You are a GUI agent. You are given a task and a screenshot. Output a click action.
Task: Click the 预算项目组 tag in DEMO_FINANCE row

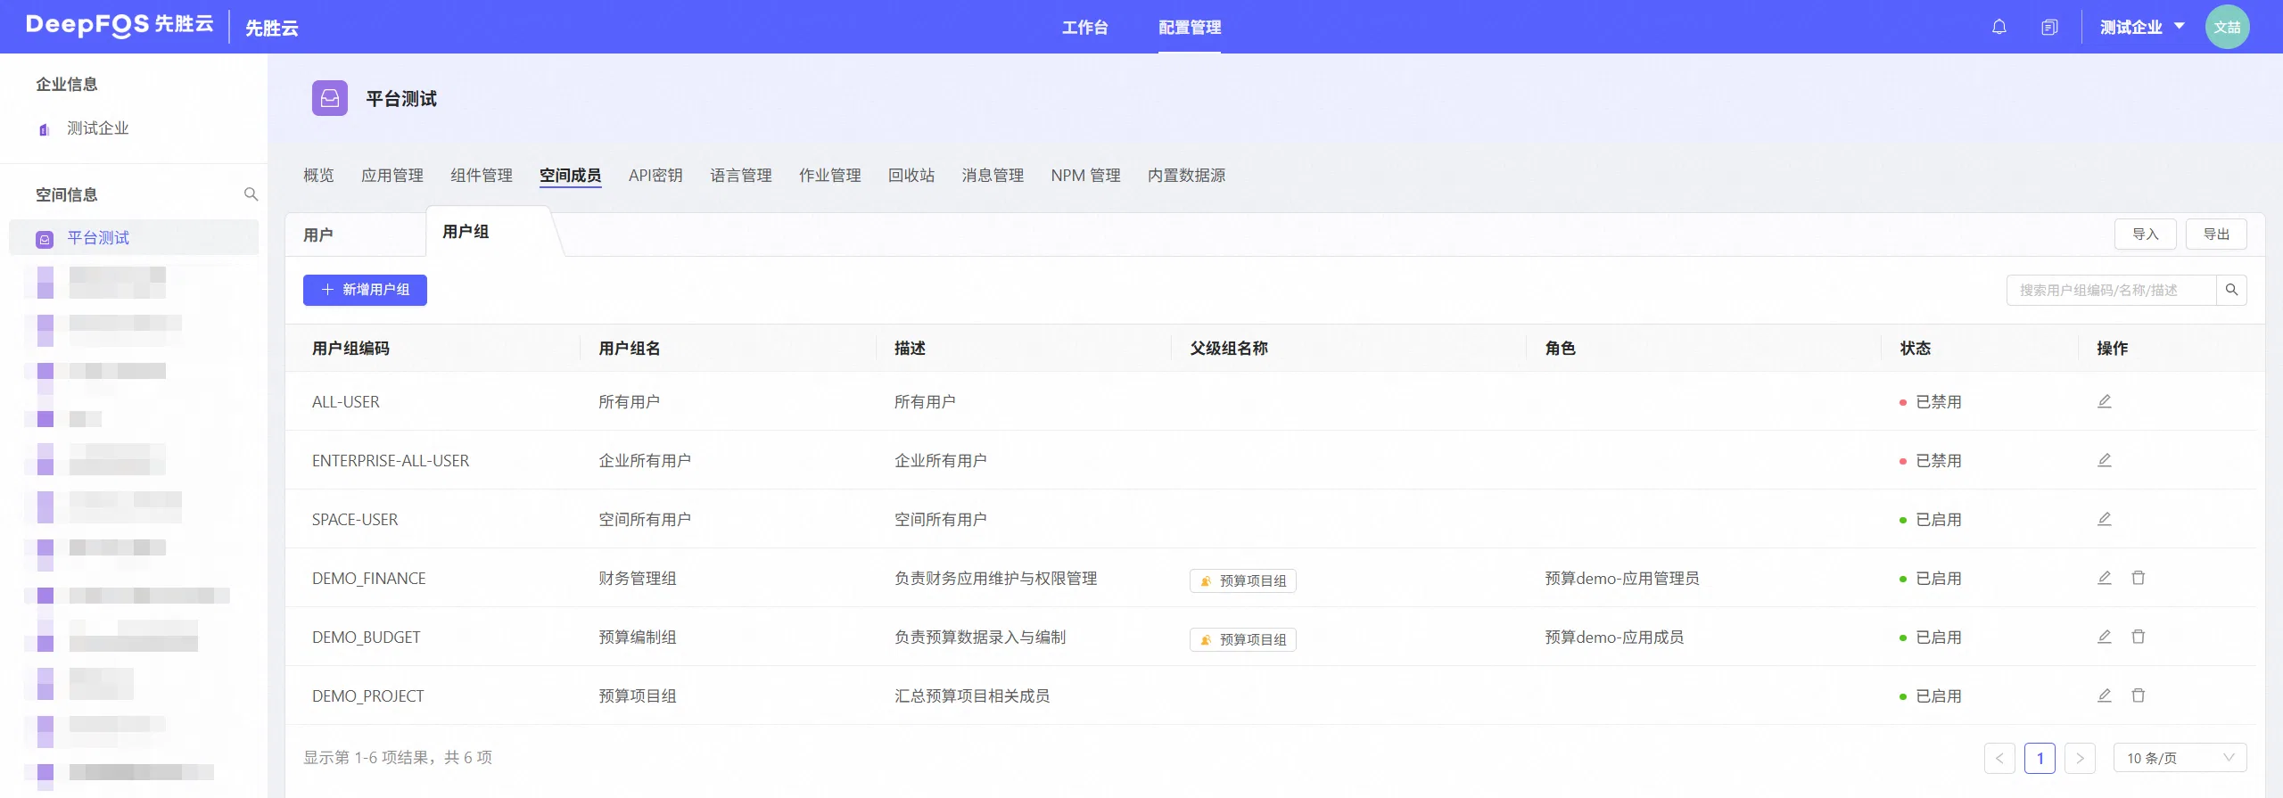(1242, 580)
